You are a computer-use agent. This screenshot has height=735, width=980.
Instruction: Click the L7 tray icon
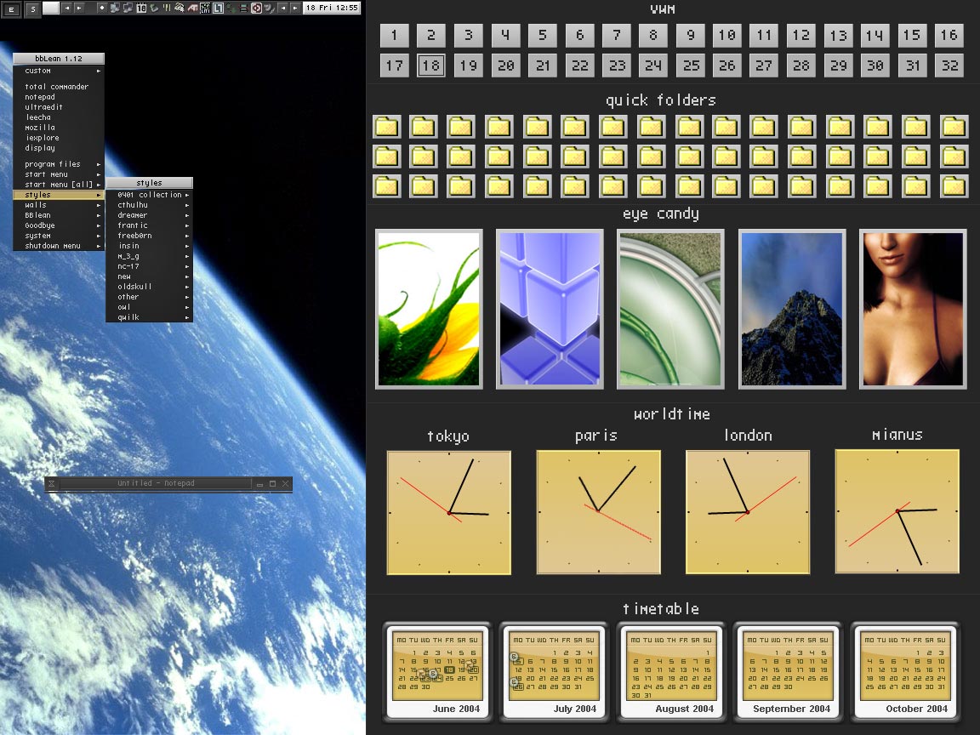click(x=218, y=9)
